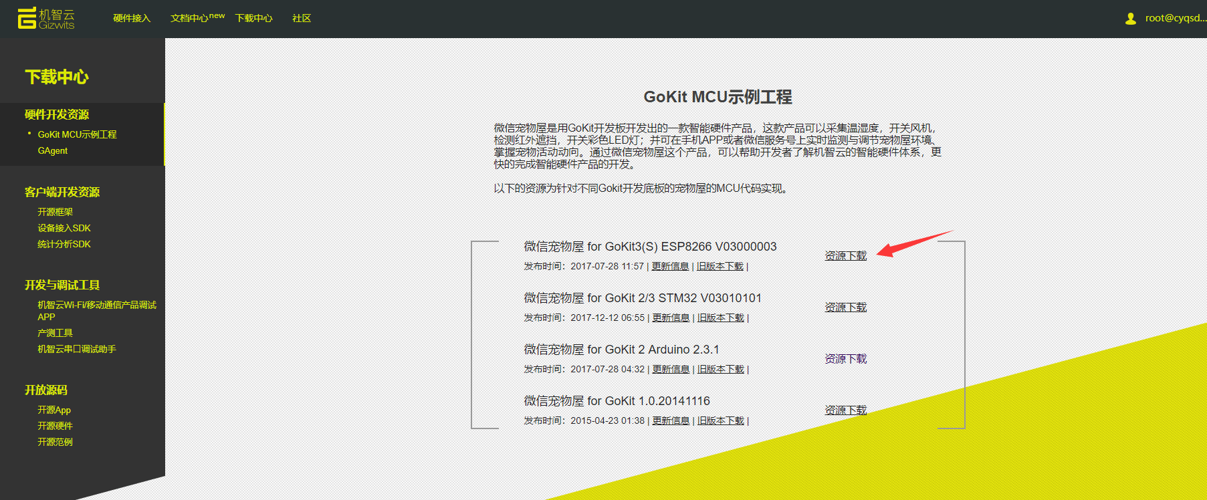Select GoKit MCU示例工程 in sidebar
Viewport: 1207px width, 500px height.
(x=77, y=134)
